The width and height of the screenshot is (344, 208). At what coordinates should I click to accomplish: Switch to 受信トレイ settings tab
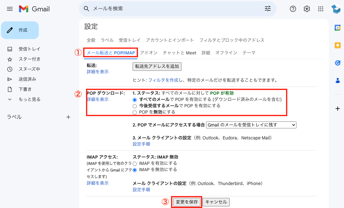(130, 40)
